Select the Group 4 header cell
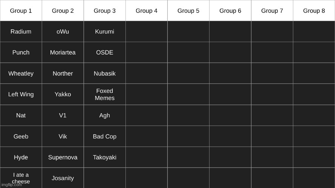The width and height of the screenshot is (335, 188). [x=147, y=11]
